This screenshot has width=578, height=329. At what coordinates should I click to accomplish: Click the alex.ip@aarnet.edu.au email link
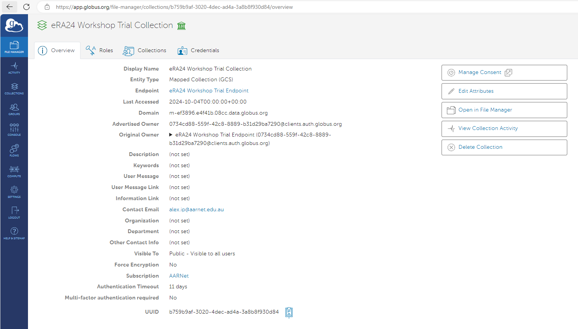click(197, 209)
